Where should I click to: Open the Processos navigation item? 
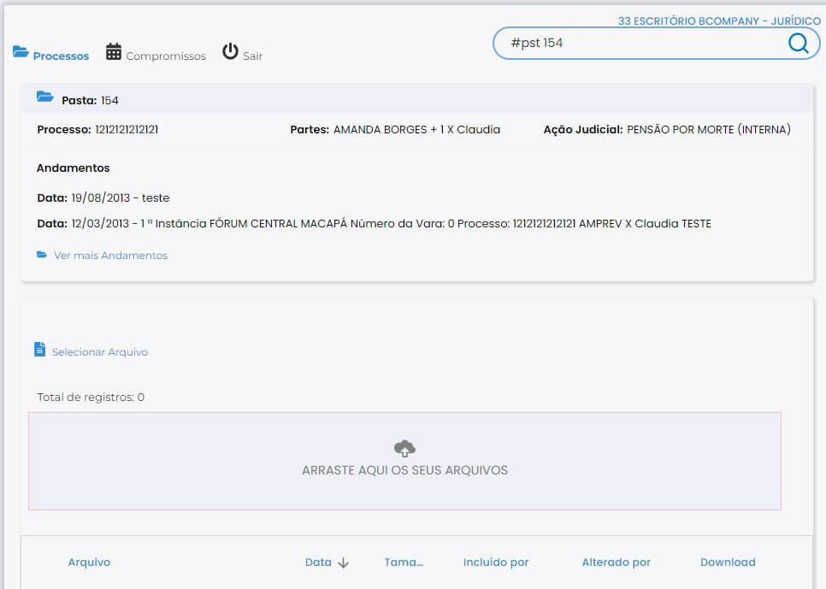coord(59,55)
